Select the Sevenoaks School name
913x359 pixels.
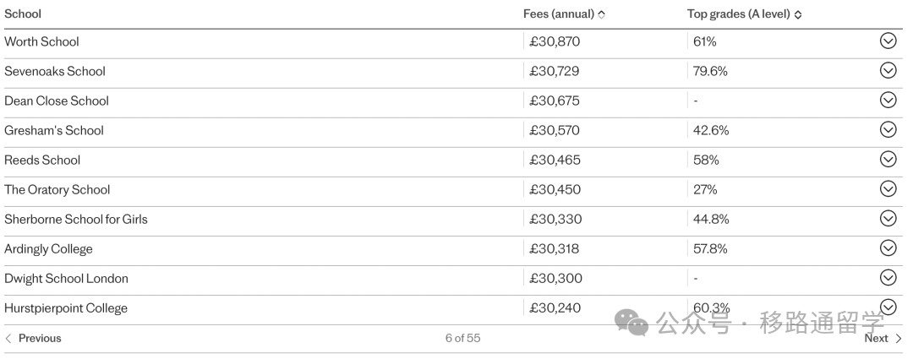click(x=55, y=71)
